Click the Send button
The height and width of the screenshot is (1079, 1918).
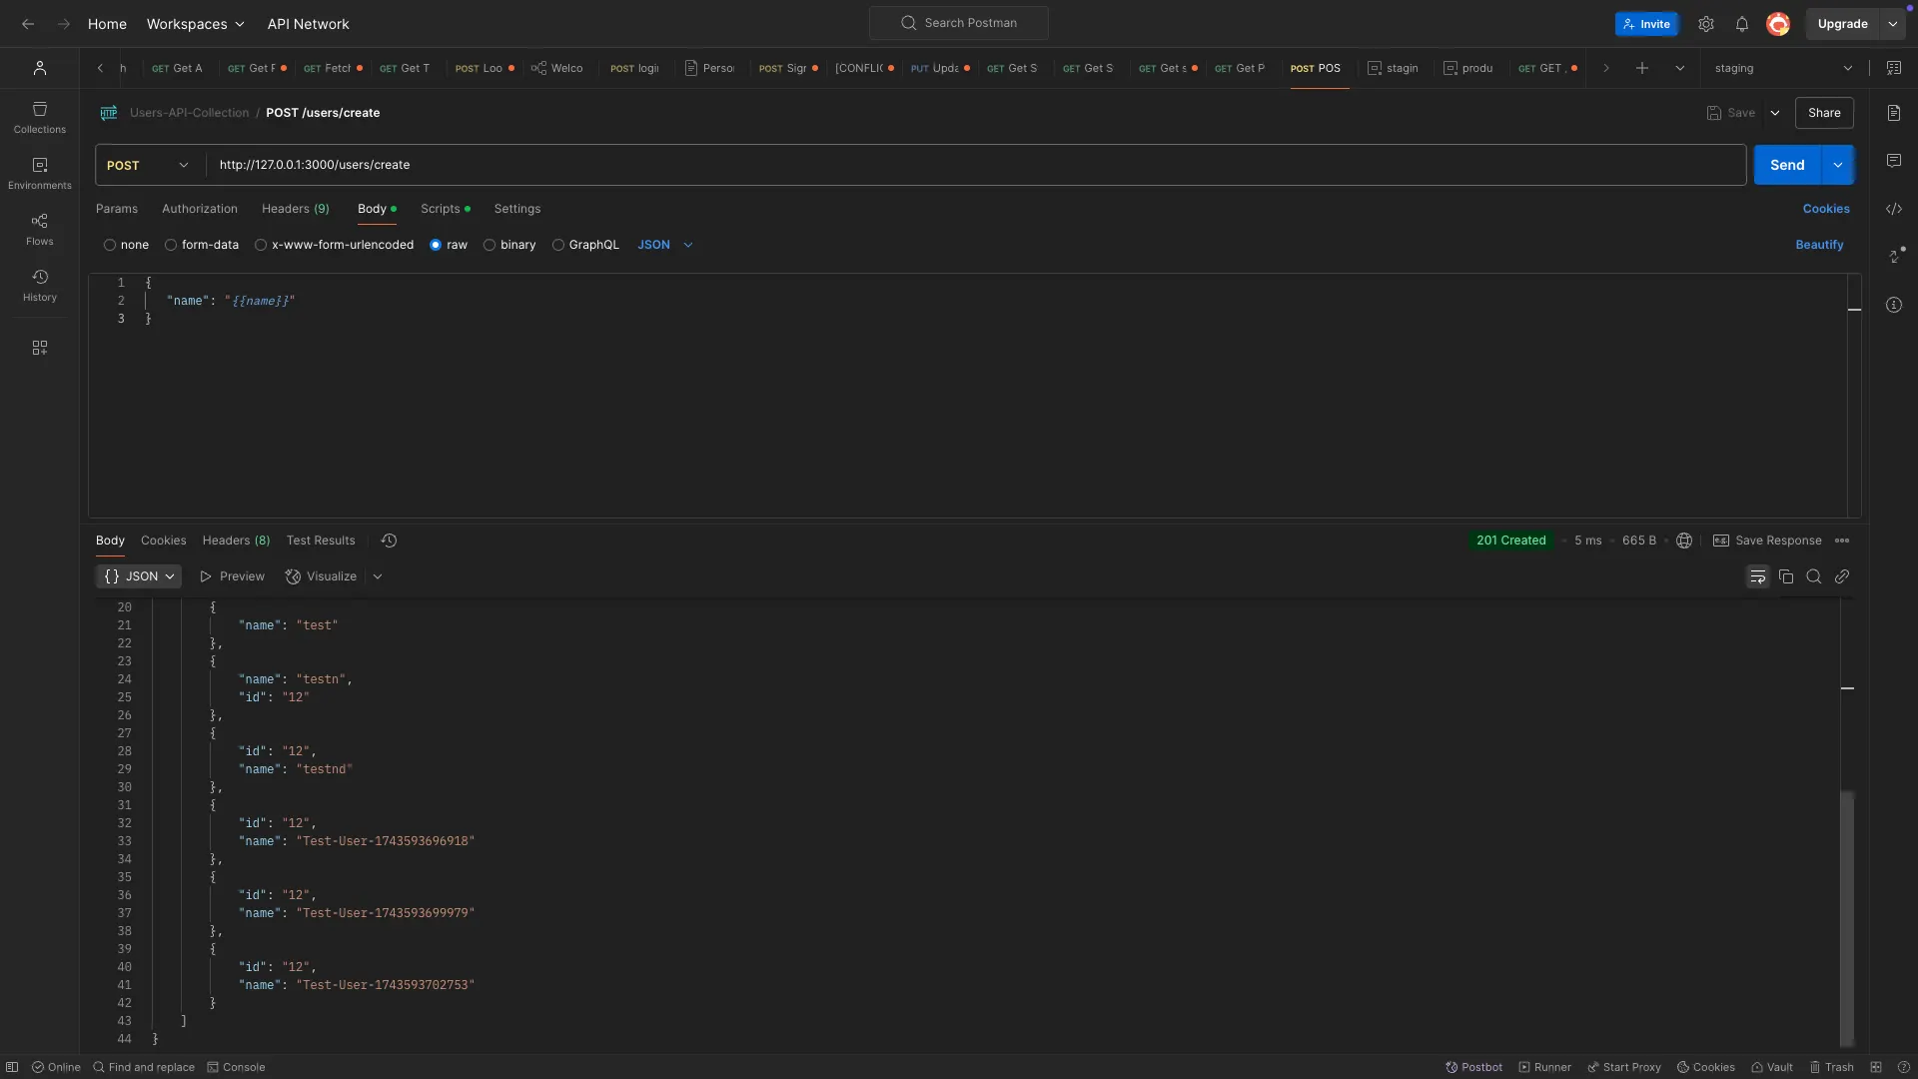tap(1787, 165)
